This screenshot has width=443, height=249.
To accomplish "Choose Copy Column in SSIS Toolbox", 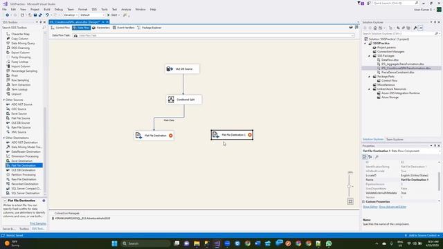I will point(20,39).
